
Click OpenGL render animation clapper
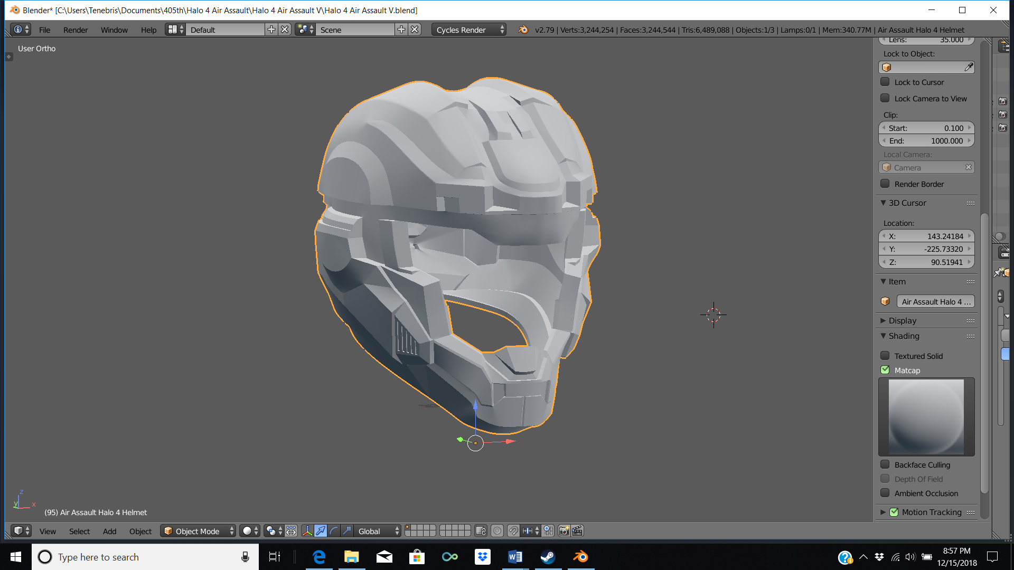[577, 531]
